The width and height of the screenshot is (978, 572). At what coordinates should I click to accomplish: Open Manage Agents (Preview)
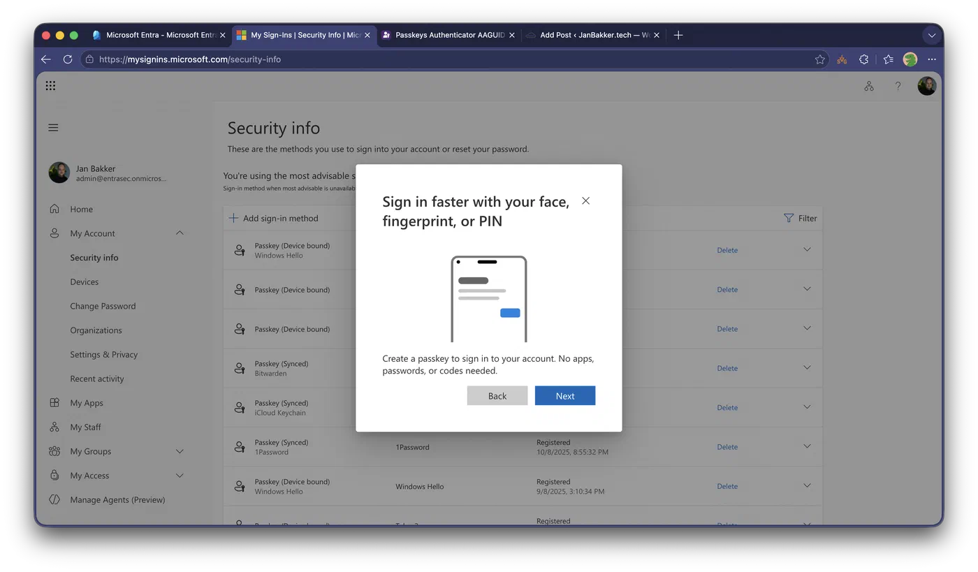click(x=117, y=500)
